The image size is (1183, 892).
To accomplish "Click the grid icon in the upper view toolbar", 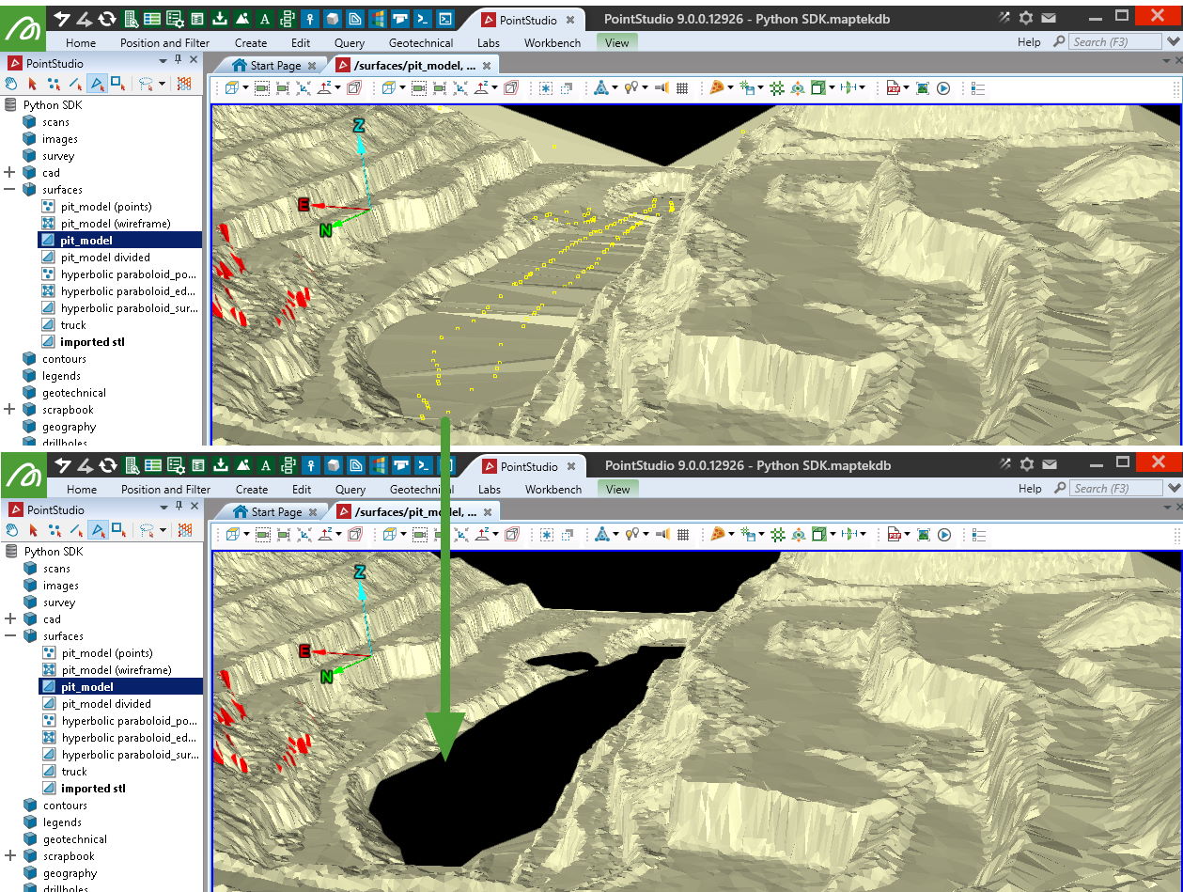I will [x=682, y=87].
